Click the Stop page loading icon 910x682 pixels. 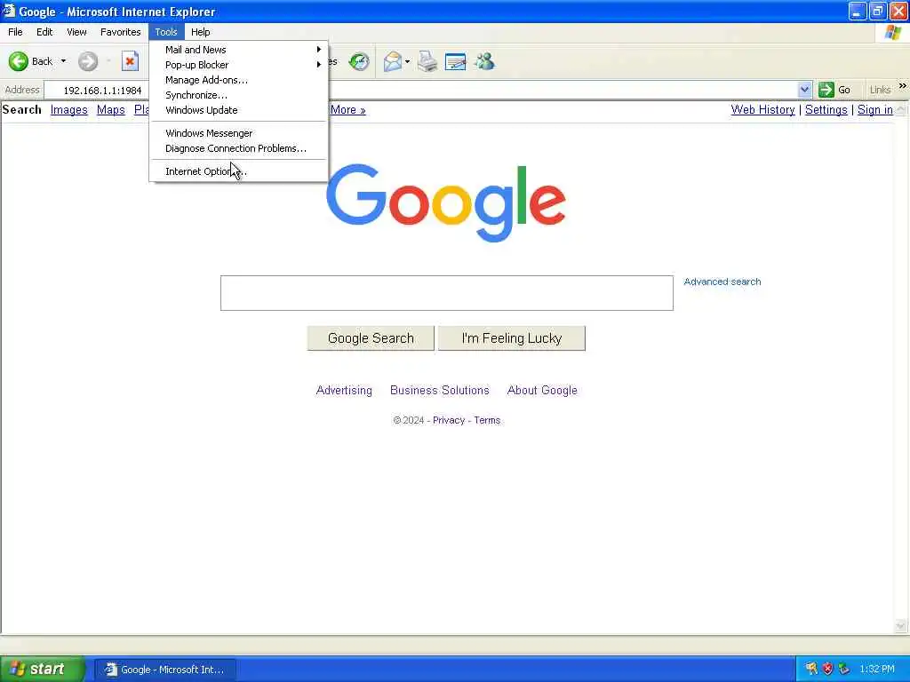point(130,61)
